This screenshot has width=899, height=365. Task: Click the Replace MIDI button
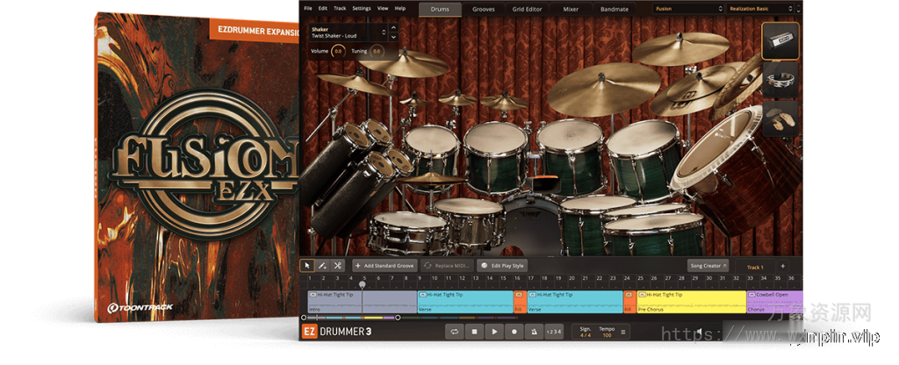tap(447, 266)
